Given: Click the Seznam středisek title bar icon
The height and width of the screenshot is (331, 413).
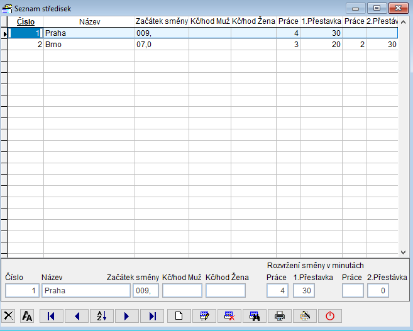Looking at the screenshot, I should point(7,8).
